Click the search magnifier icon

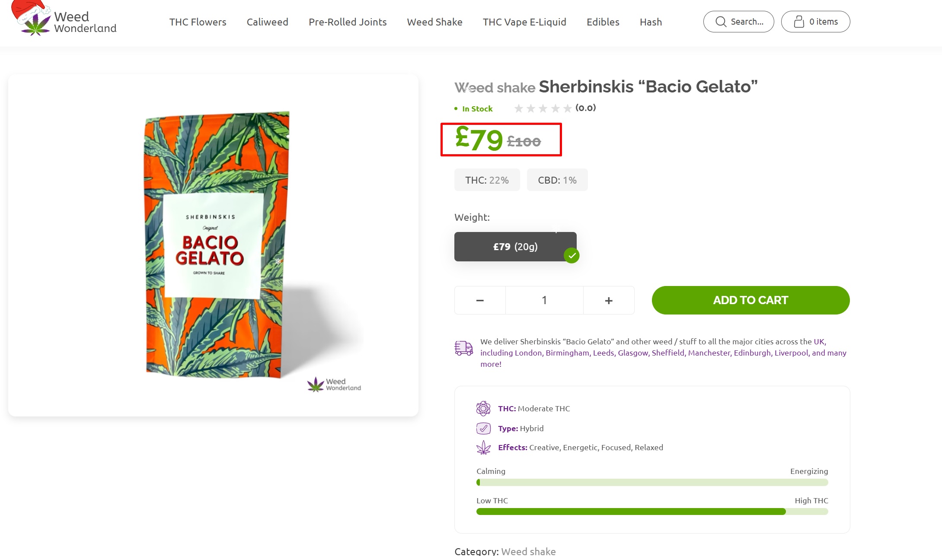[721, 22]
